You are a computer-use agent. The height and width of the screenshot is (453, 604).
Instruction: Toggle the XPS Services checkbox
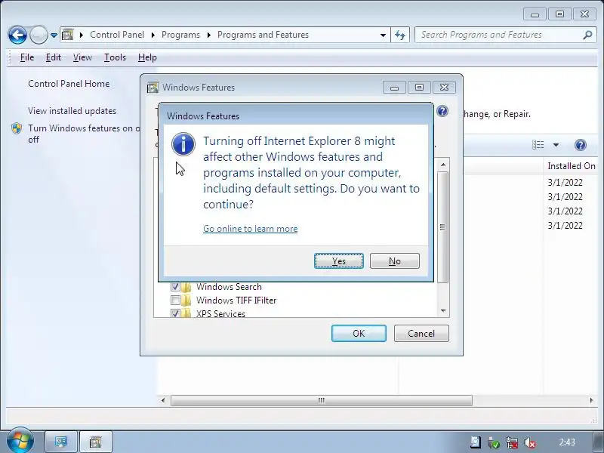(x=175, y=313)
